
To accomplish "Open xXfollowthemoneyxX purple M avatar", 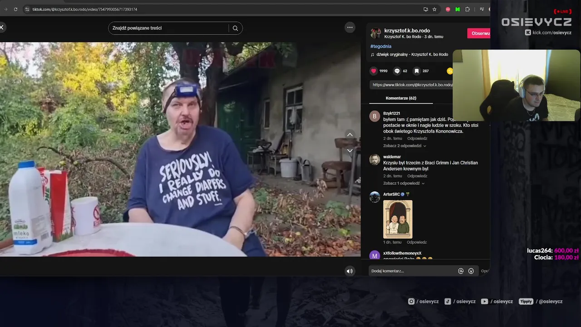I will pos(374,255).
